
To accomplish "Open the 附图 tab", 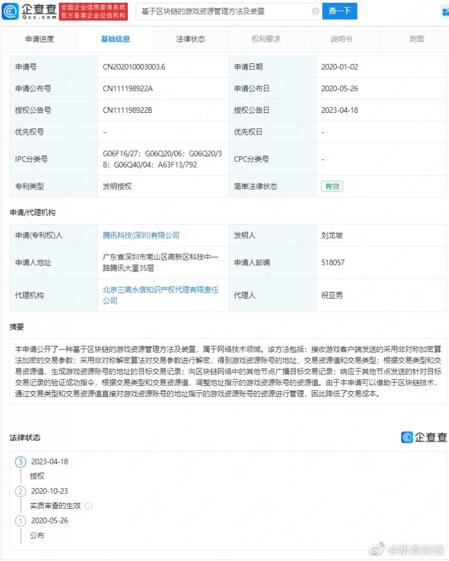I will (x=415, y=39).
